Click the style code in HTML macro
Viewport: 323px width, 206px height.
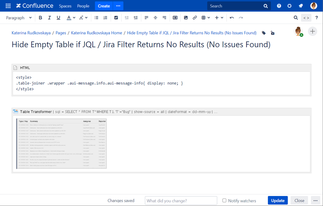[99, 83]
